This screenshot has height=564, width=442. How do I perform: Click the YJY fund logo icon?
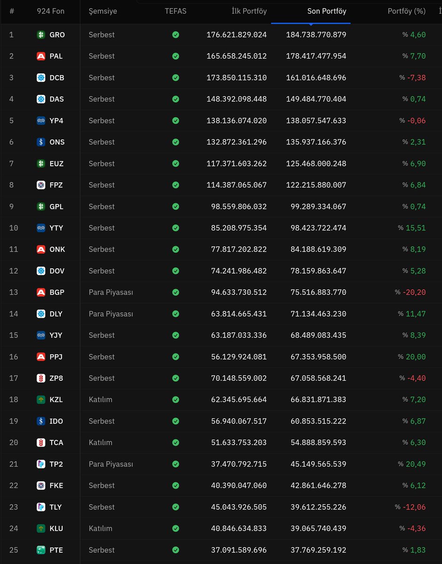pyautogui.click(x=41, y=335)
